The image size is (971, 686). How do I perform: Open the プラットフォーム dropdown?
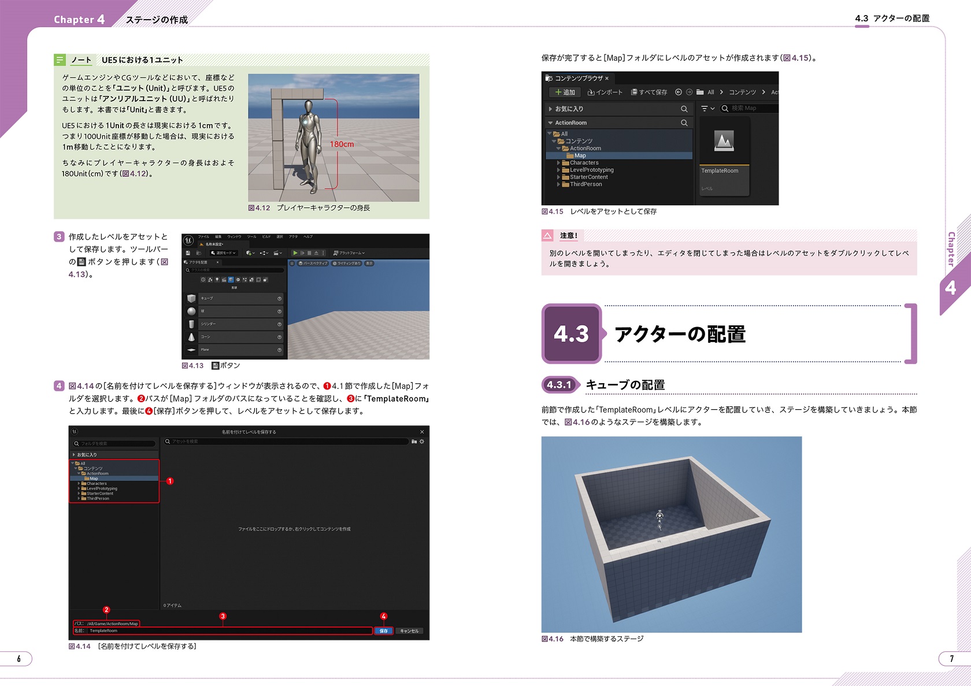click(x=349, y=253)
